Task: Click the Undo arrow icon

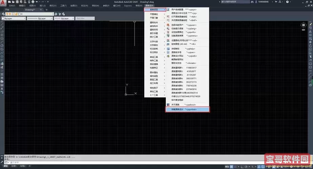Action: click(x=37, y=2)
